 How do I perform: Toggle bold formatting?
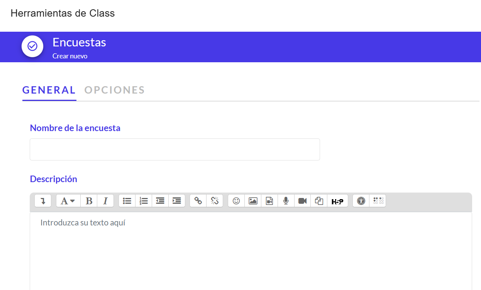click(x=89, y=201)
